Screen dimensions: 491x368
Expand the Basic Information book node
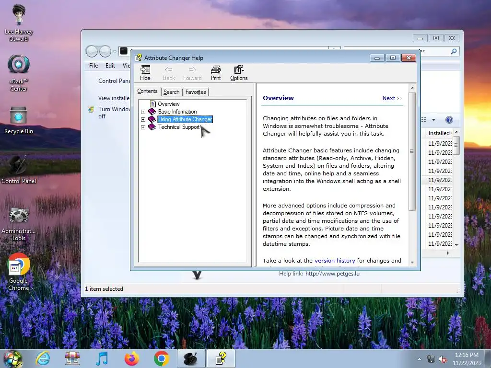click(x=143, y=112)
